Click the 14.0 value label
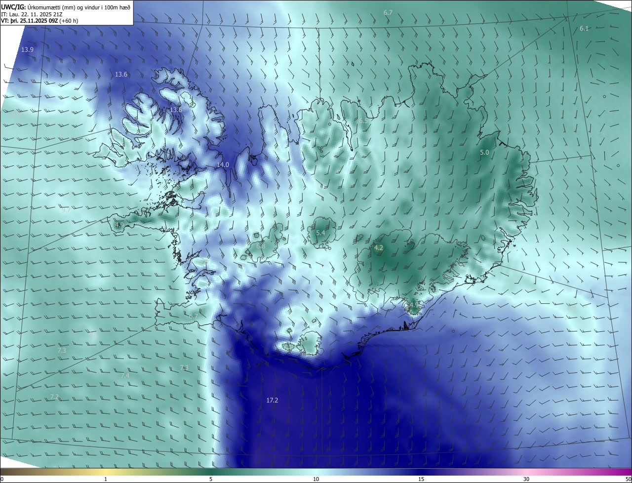 [x=223, y=164]
